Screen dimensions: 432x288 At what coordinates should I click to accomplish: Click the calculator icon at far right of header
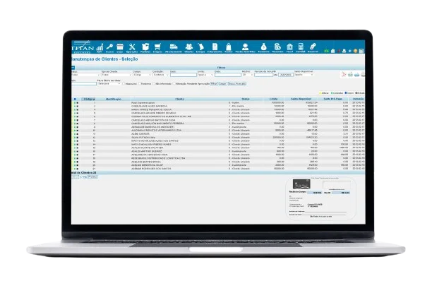361,51
